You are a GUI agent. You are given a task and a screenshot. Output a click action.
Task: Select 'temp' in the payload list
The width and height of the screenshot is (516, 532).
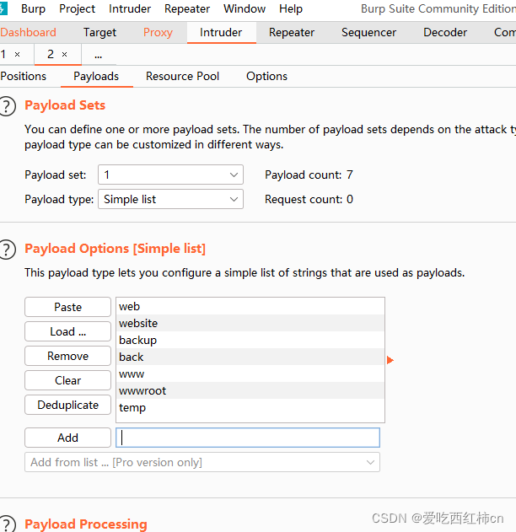tap(250, 407)
